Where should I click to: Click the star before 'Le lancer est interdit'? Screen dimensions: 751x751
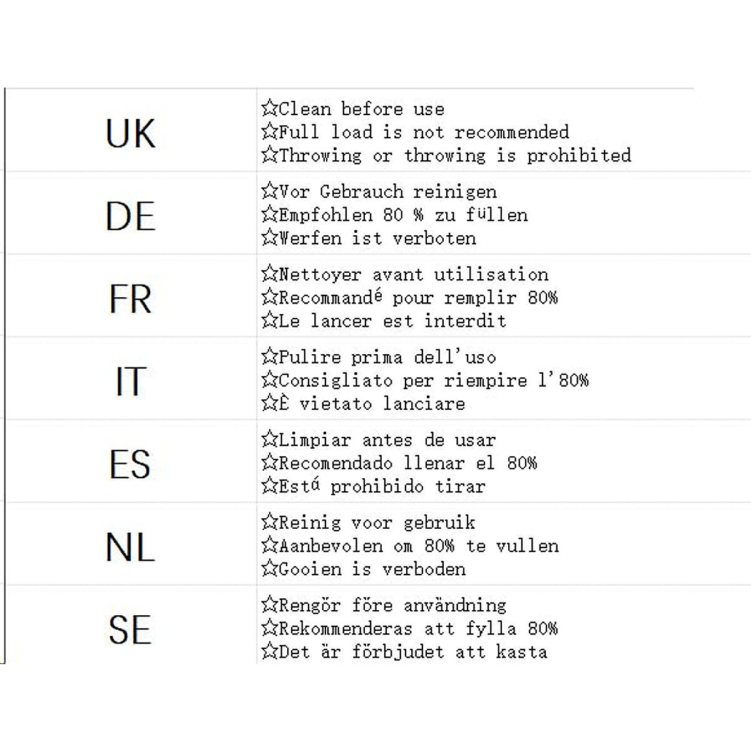point(269,320)
